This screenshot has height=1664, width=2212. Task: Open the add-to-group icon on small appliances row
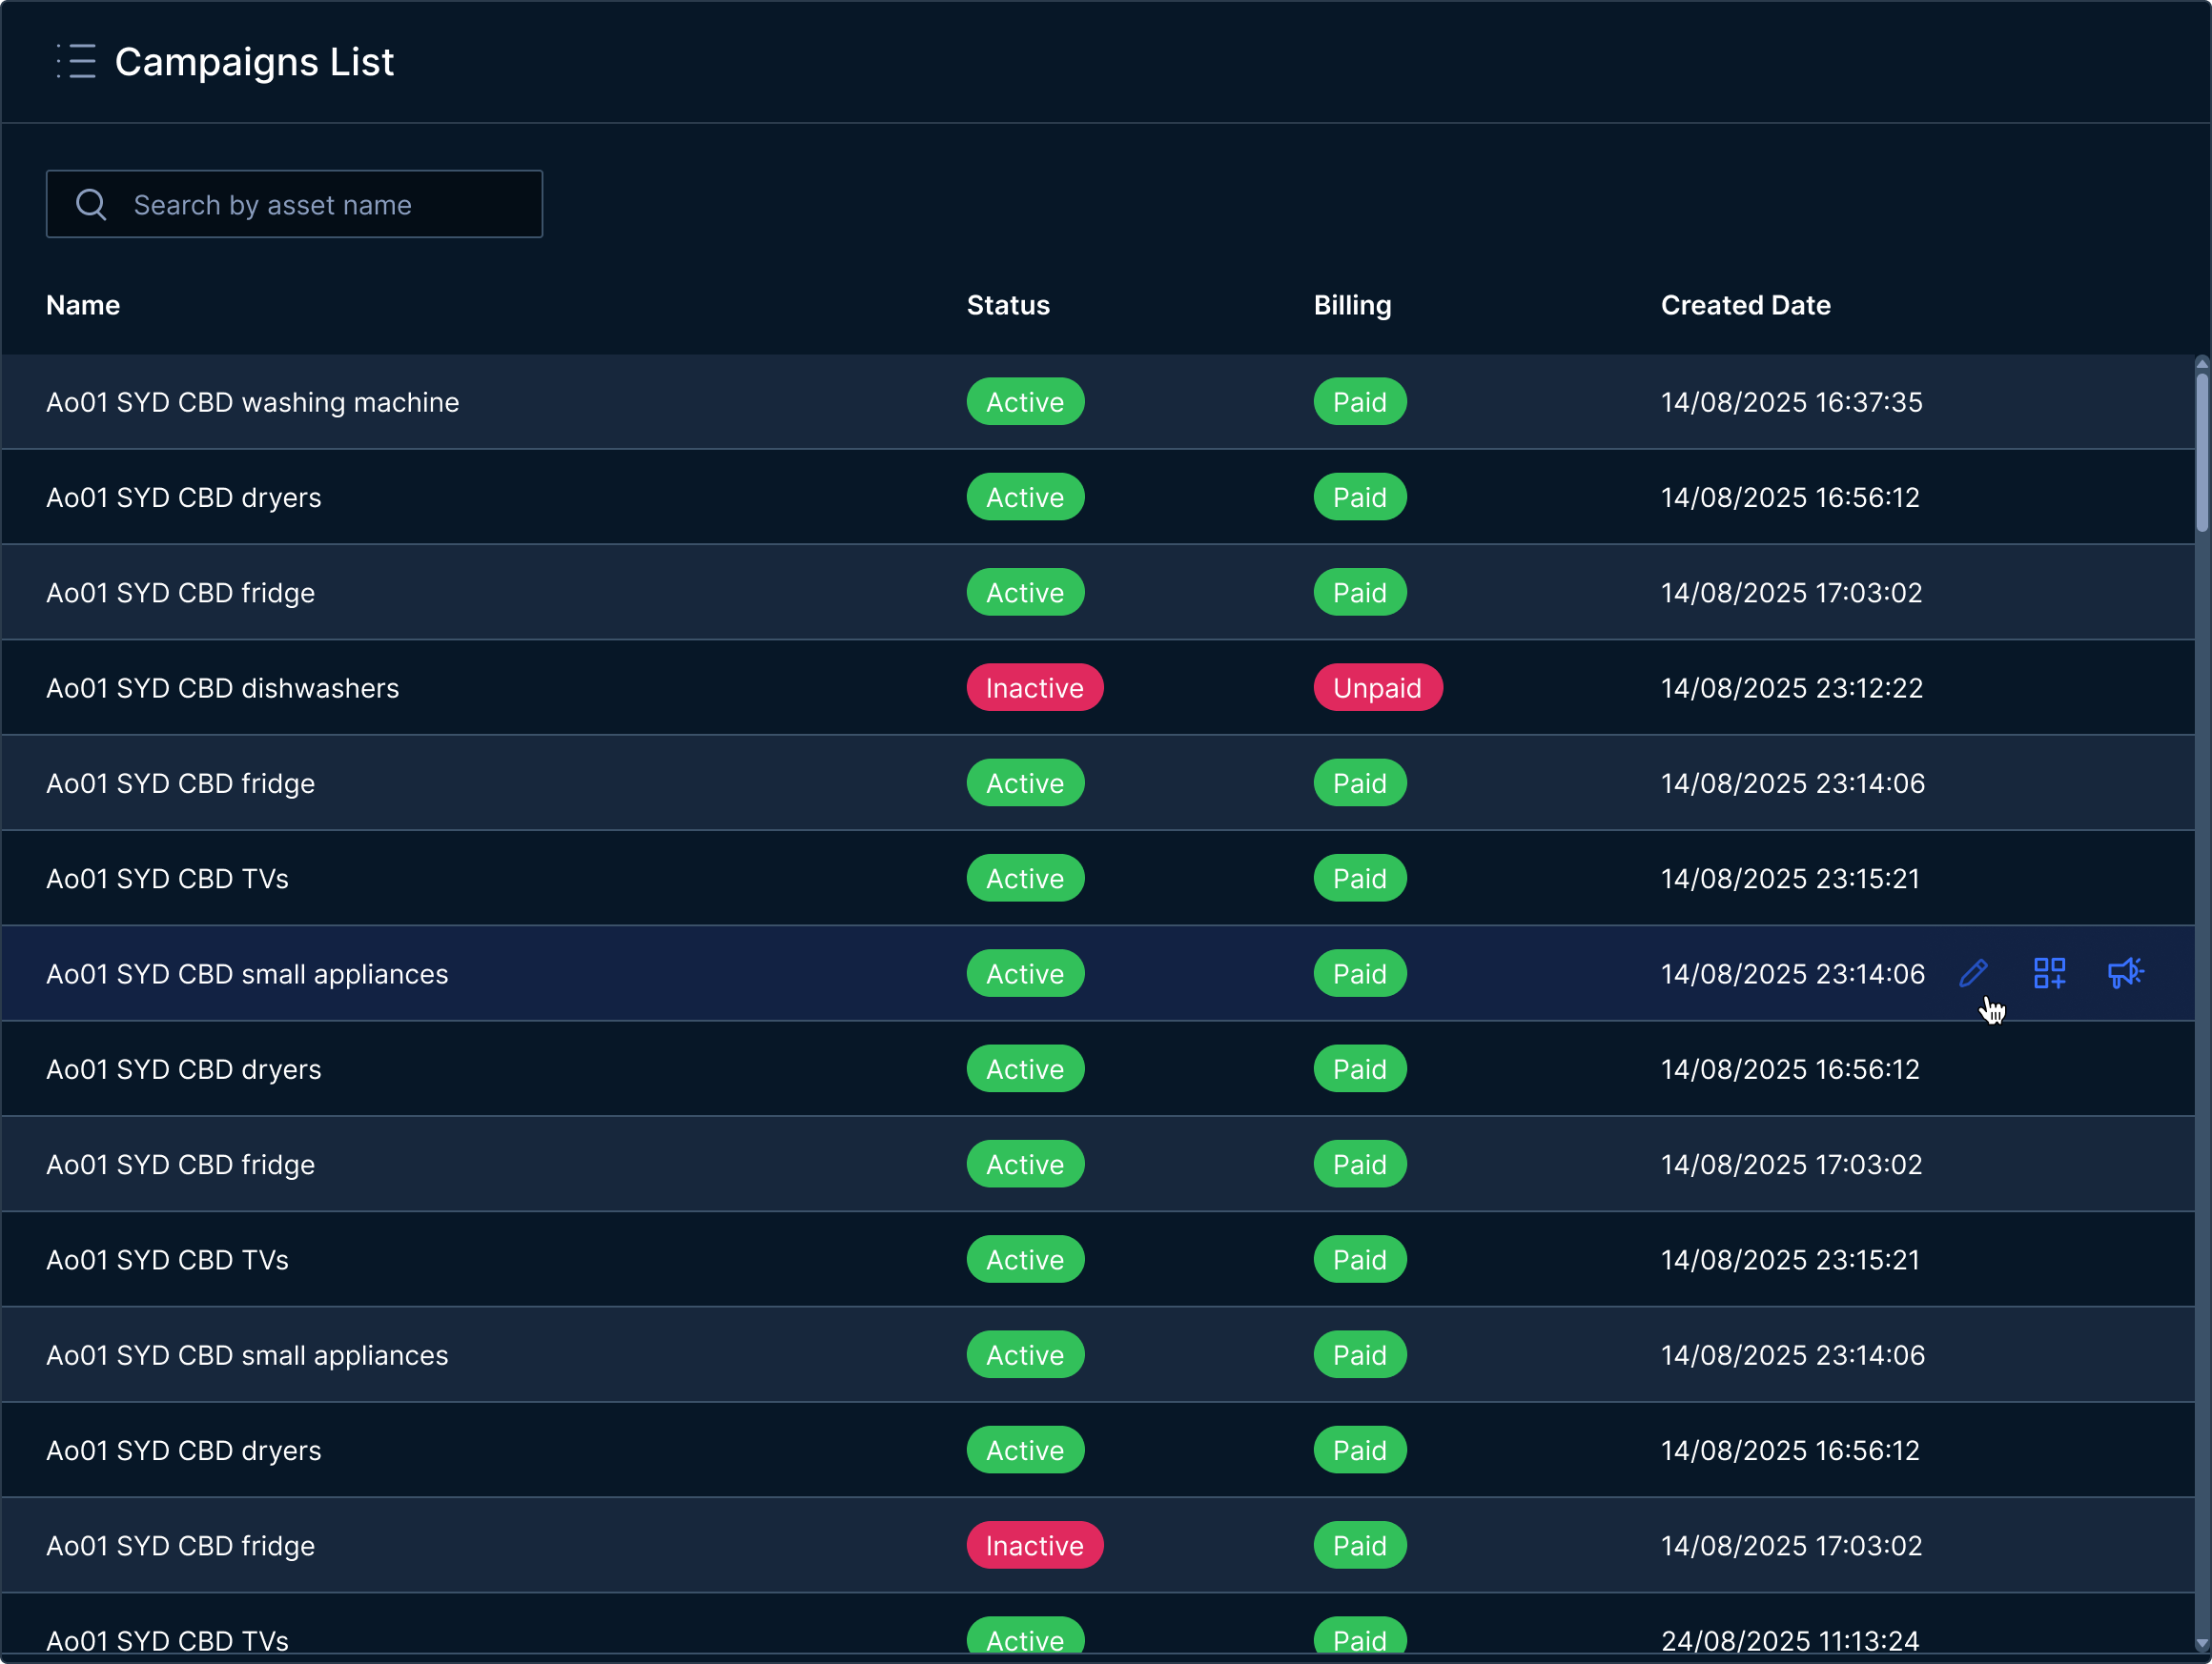(2050, 972)
